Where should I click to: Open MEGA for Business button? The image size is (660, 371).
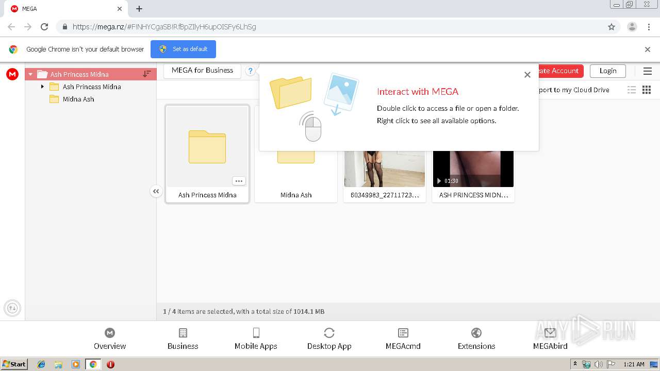202,71
